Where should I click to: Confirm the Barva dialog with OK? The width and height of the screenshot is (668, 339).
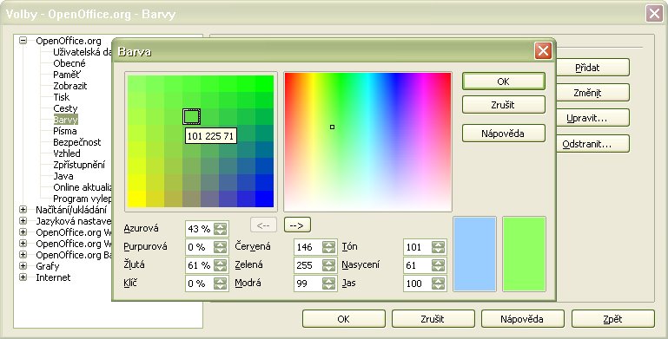pyautogui.click(x=504, y=81)
